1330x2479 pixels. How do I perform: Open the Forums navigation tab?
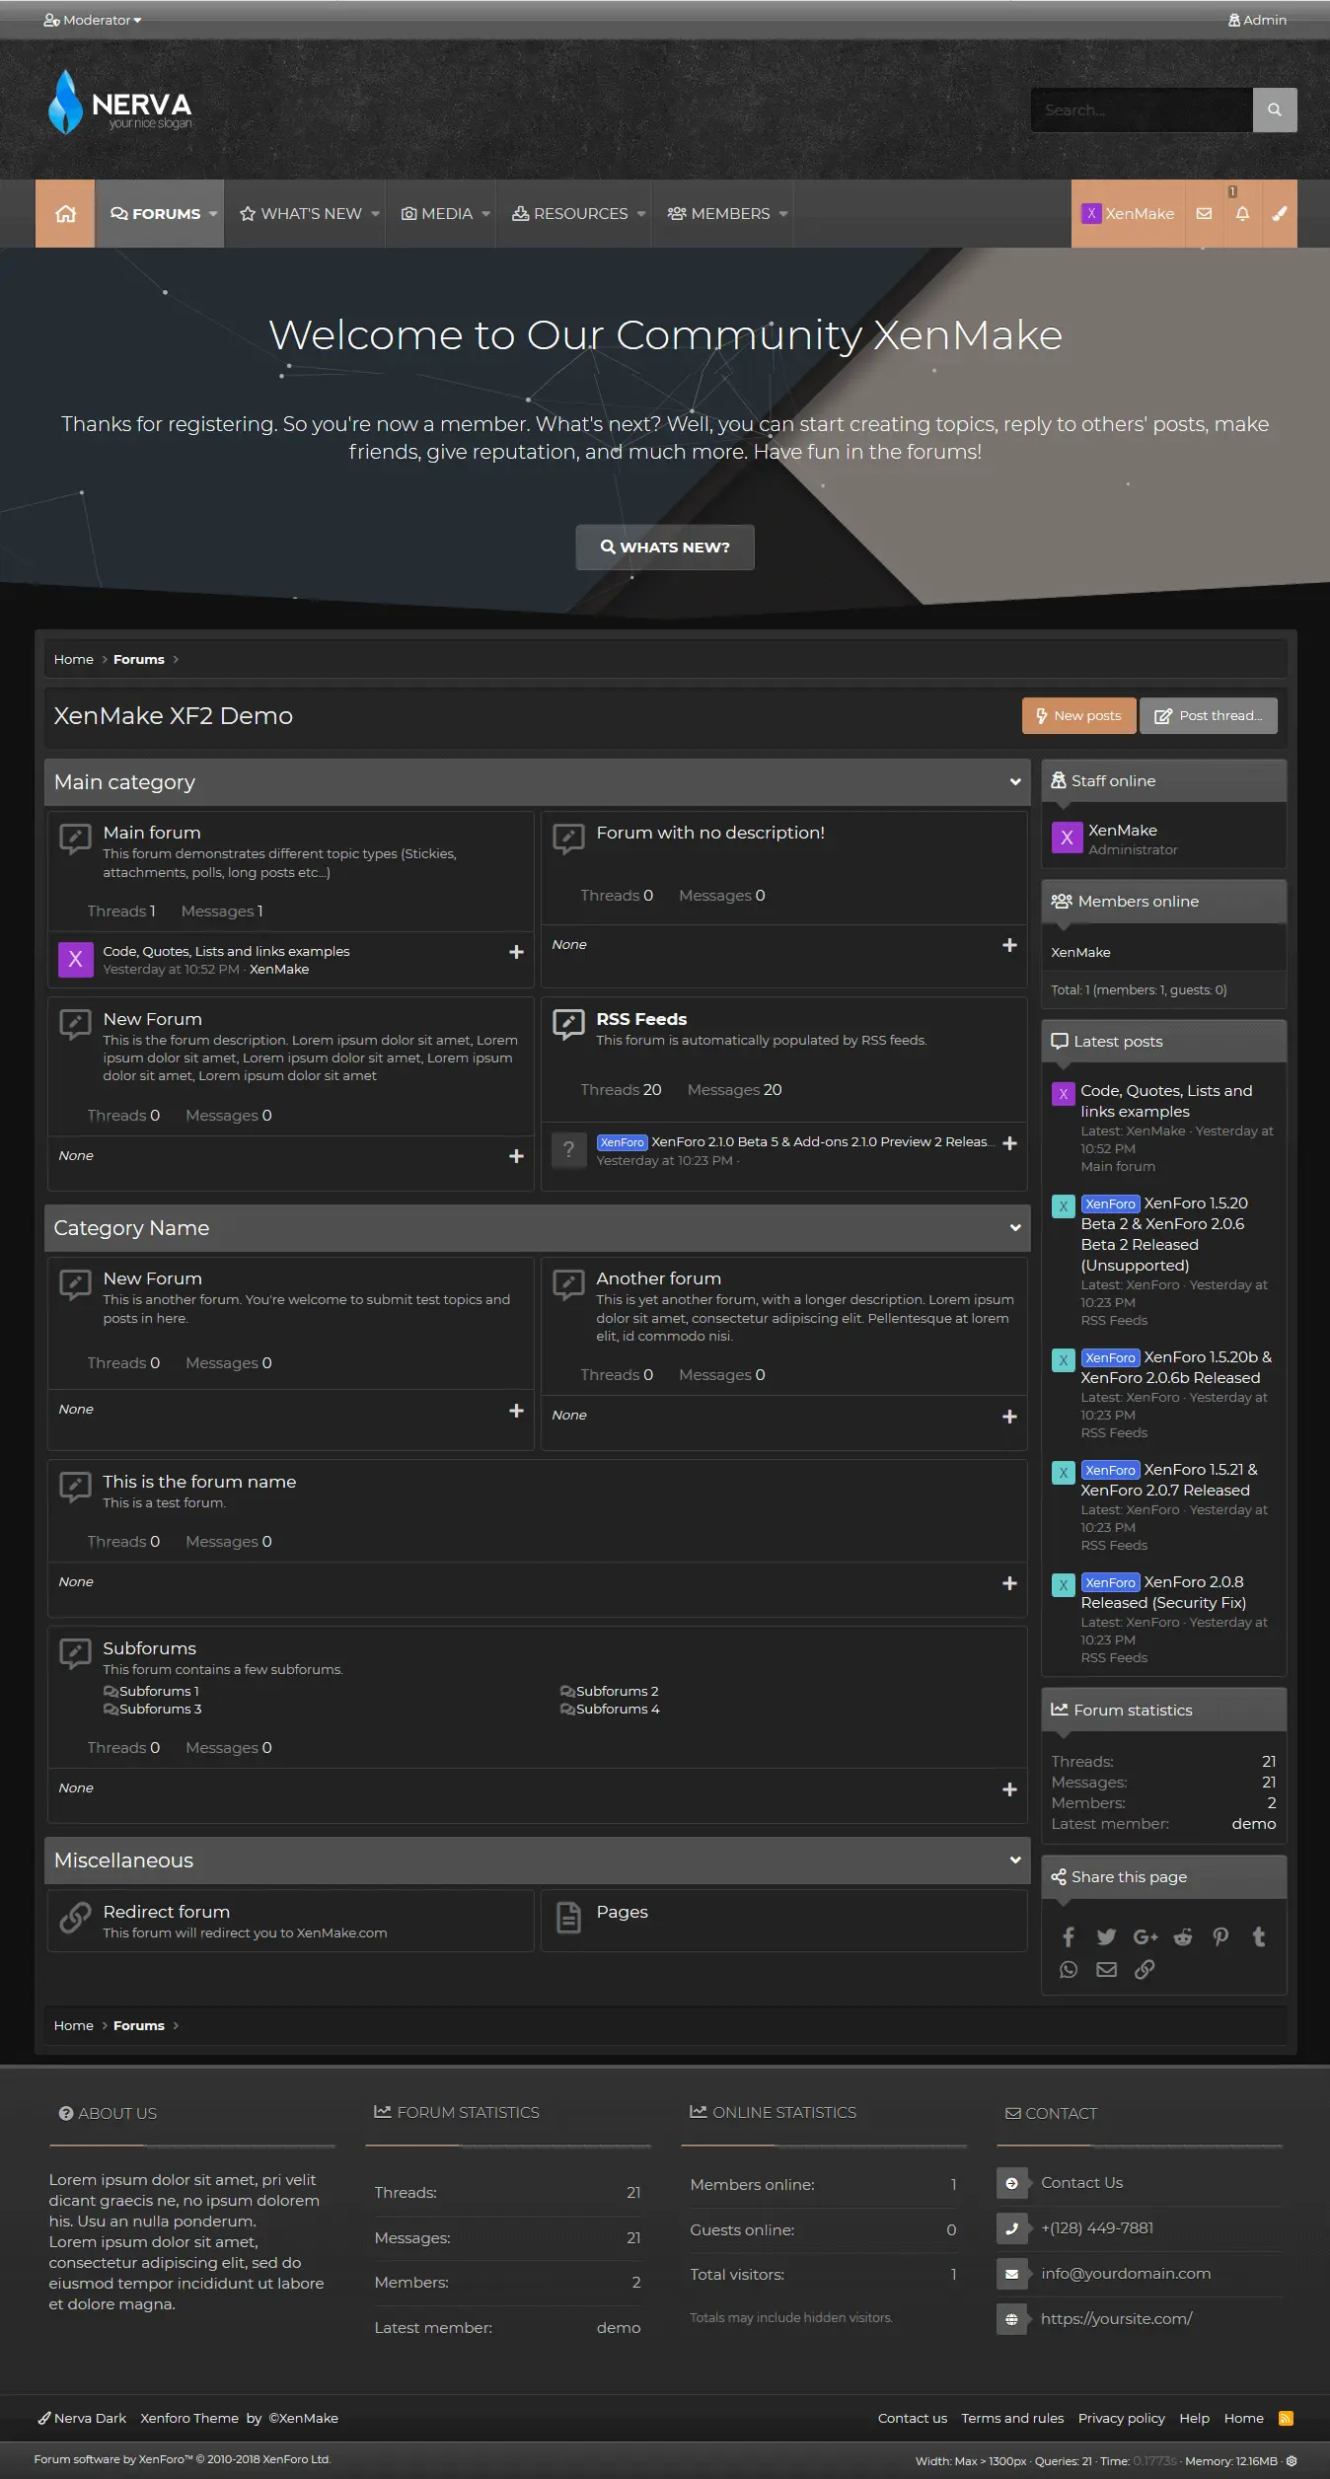coord(155,214)
